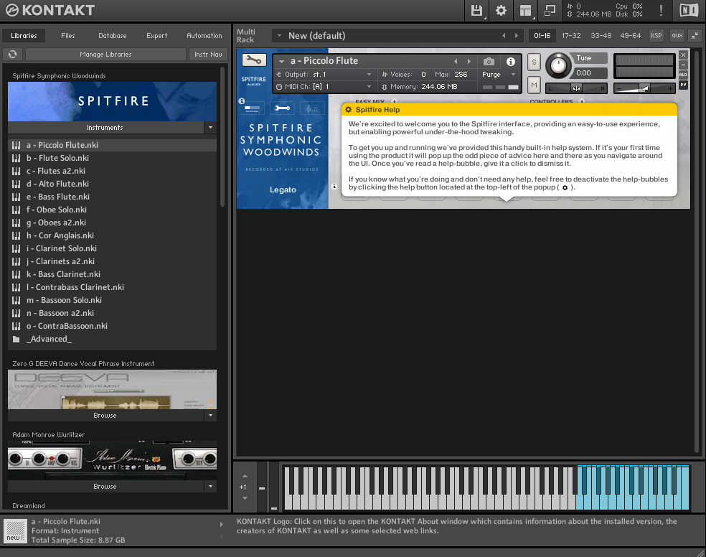
Task: Open the workspace layout icon
Action: tap(525, 10)
